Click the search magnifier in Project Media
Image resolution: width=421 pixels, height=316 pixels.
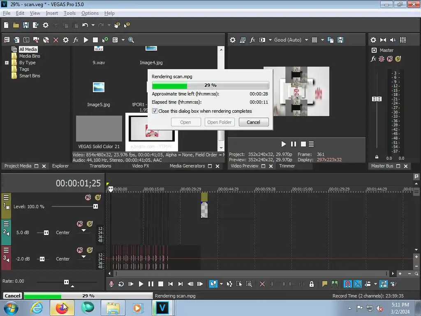pos(131,40)
